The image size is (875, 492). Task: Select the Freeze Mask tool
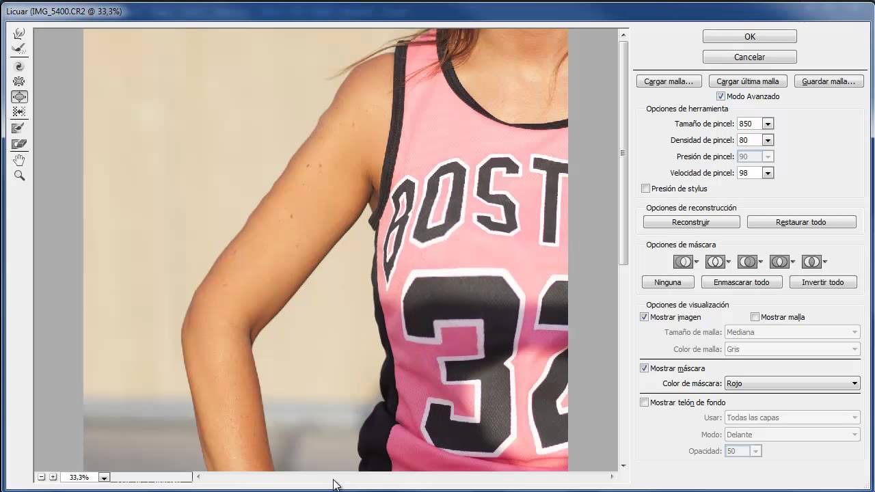coord(19,128)
